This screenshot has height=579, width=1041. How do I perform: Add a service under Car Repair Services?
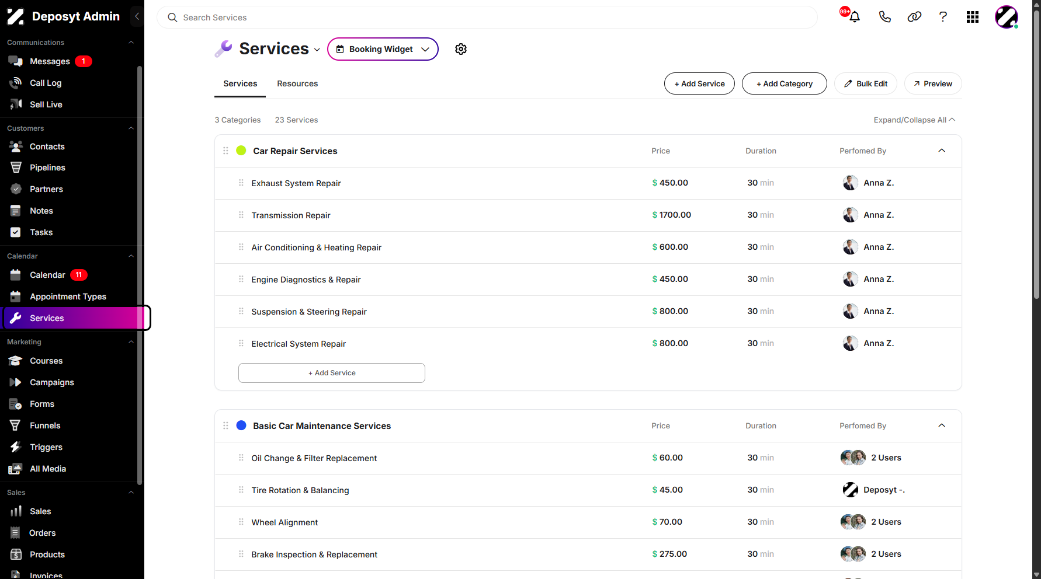(332, 373)
